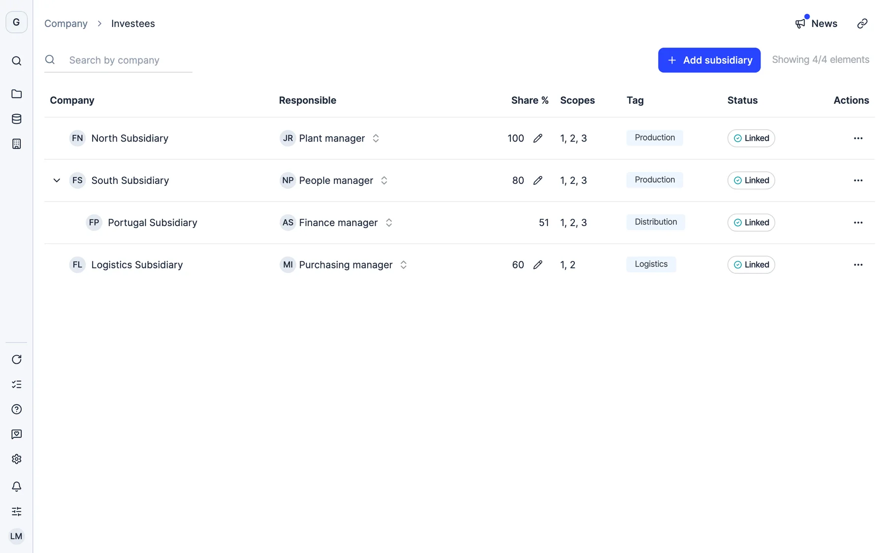886x553 pixels.
Task: Open the database icon in the sidebar
Action: [x=16, y=119]
